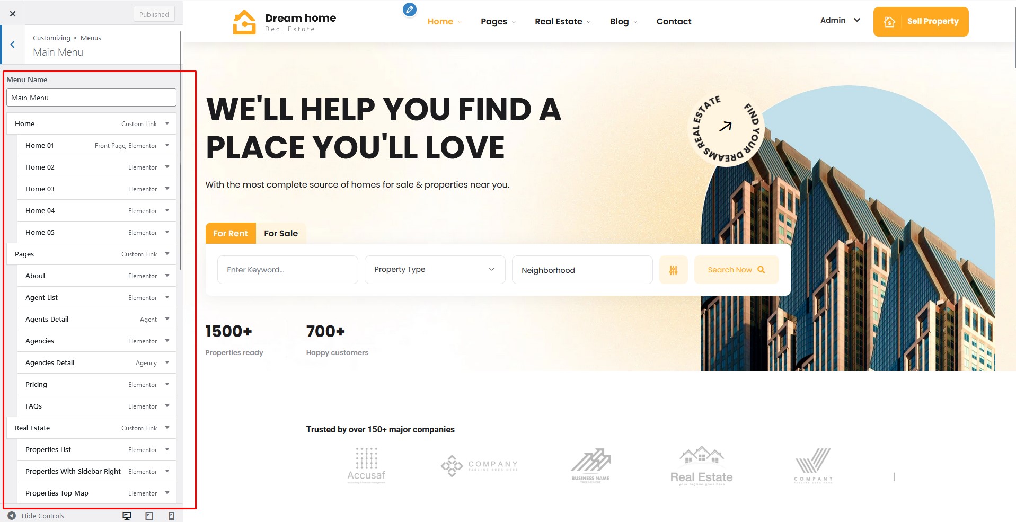1016x522 pixels.
Task: Open the Admin user dropdown
Action: (x=841, y=20)
